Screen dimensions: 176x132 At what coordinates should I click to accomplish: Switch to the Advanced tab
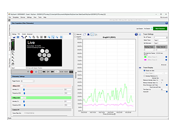click(x=30, y=34)
